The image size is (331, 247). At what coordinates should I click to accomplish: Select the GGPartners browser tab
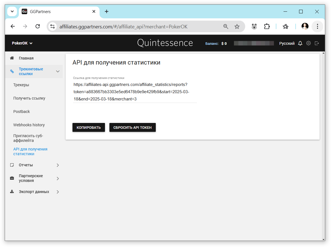pos(59,12)
